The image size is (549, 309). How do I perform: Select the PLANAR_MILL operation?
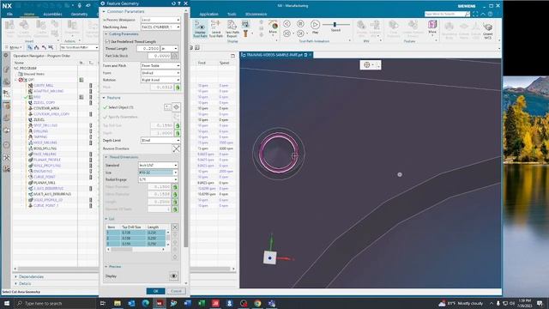coord(44,183)
